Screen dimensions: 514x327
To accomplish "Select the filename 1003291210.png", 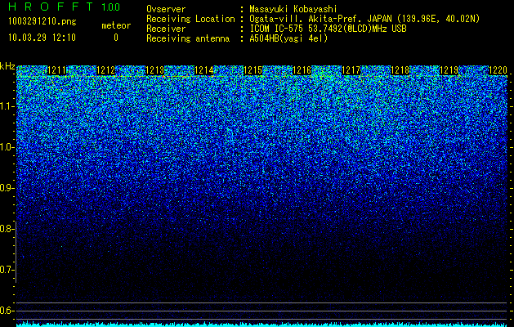I will tap(42, 21).
